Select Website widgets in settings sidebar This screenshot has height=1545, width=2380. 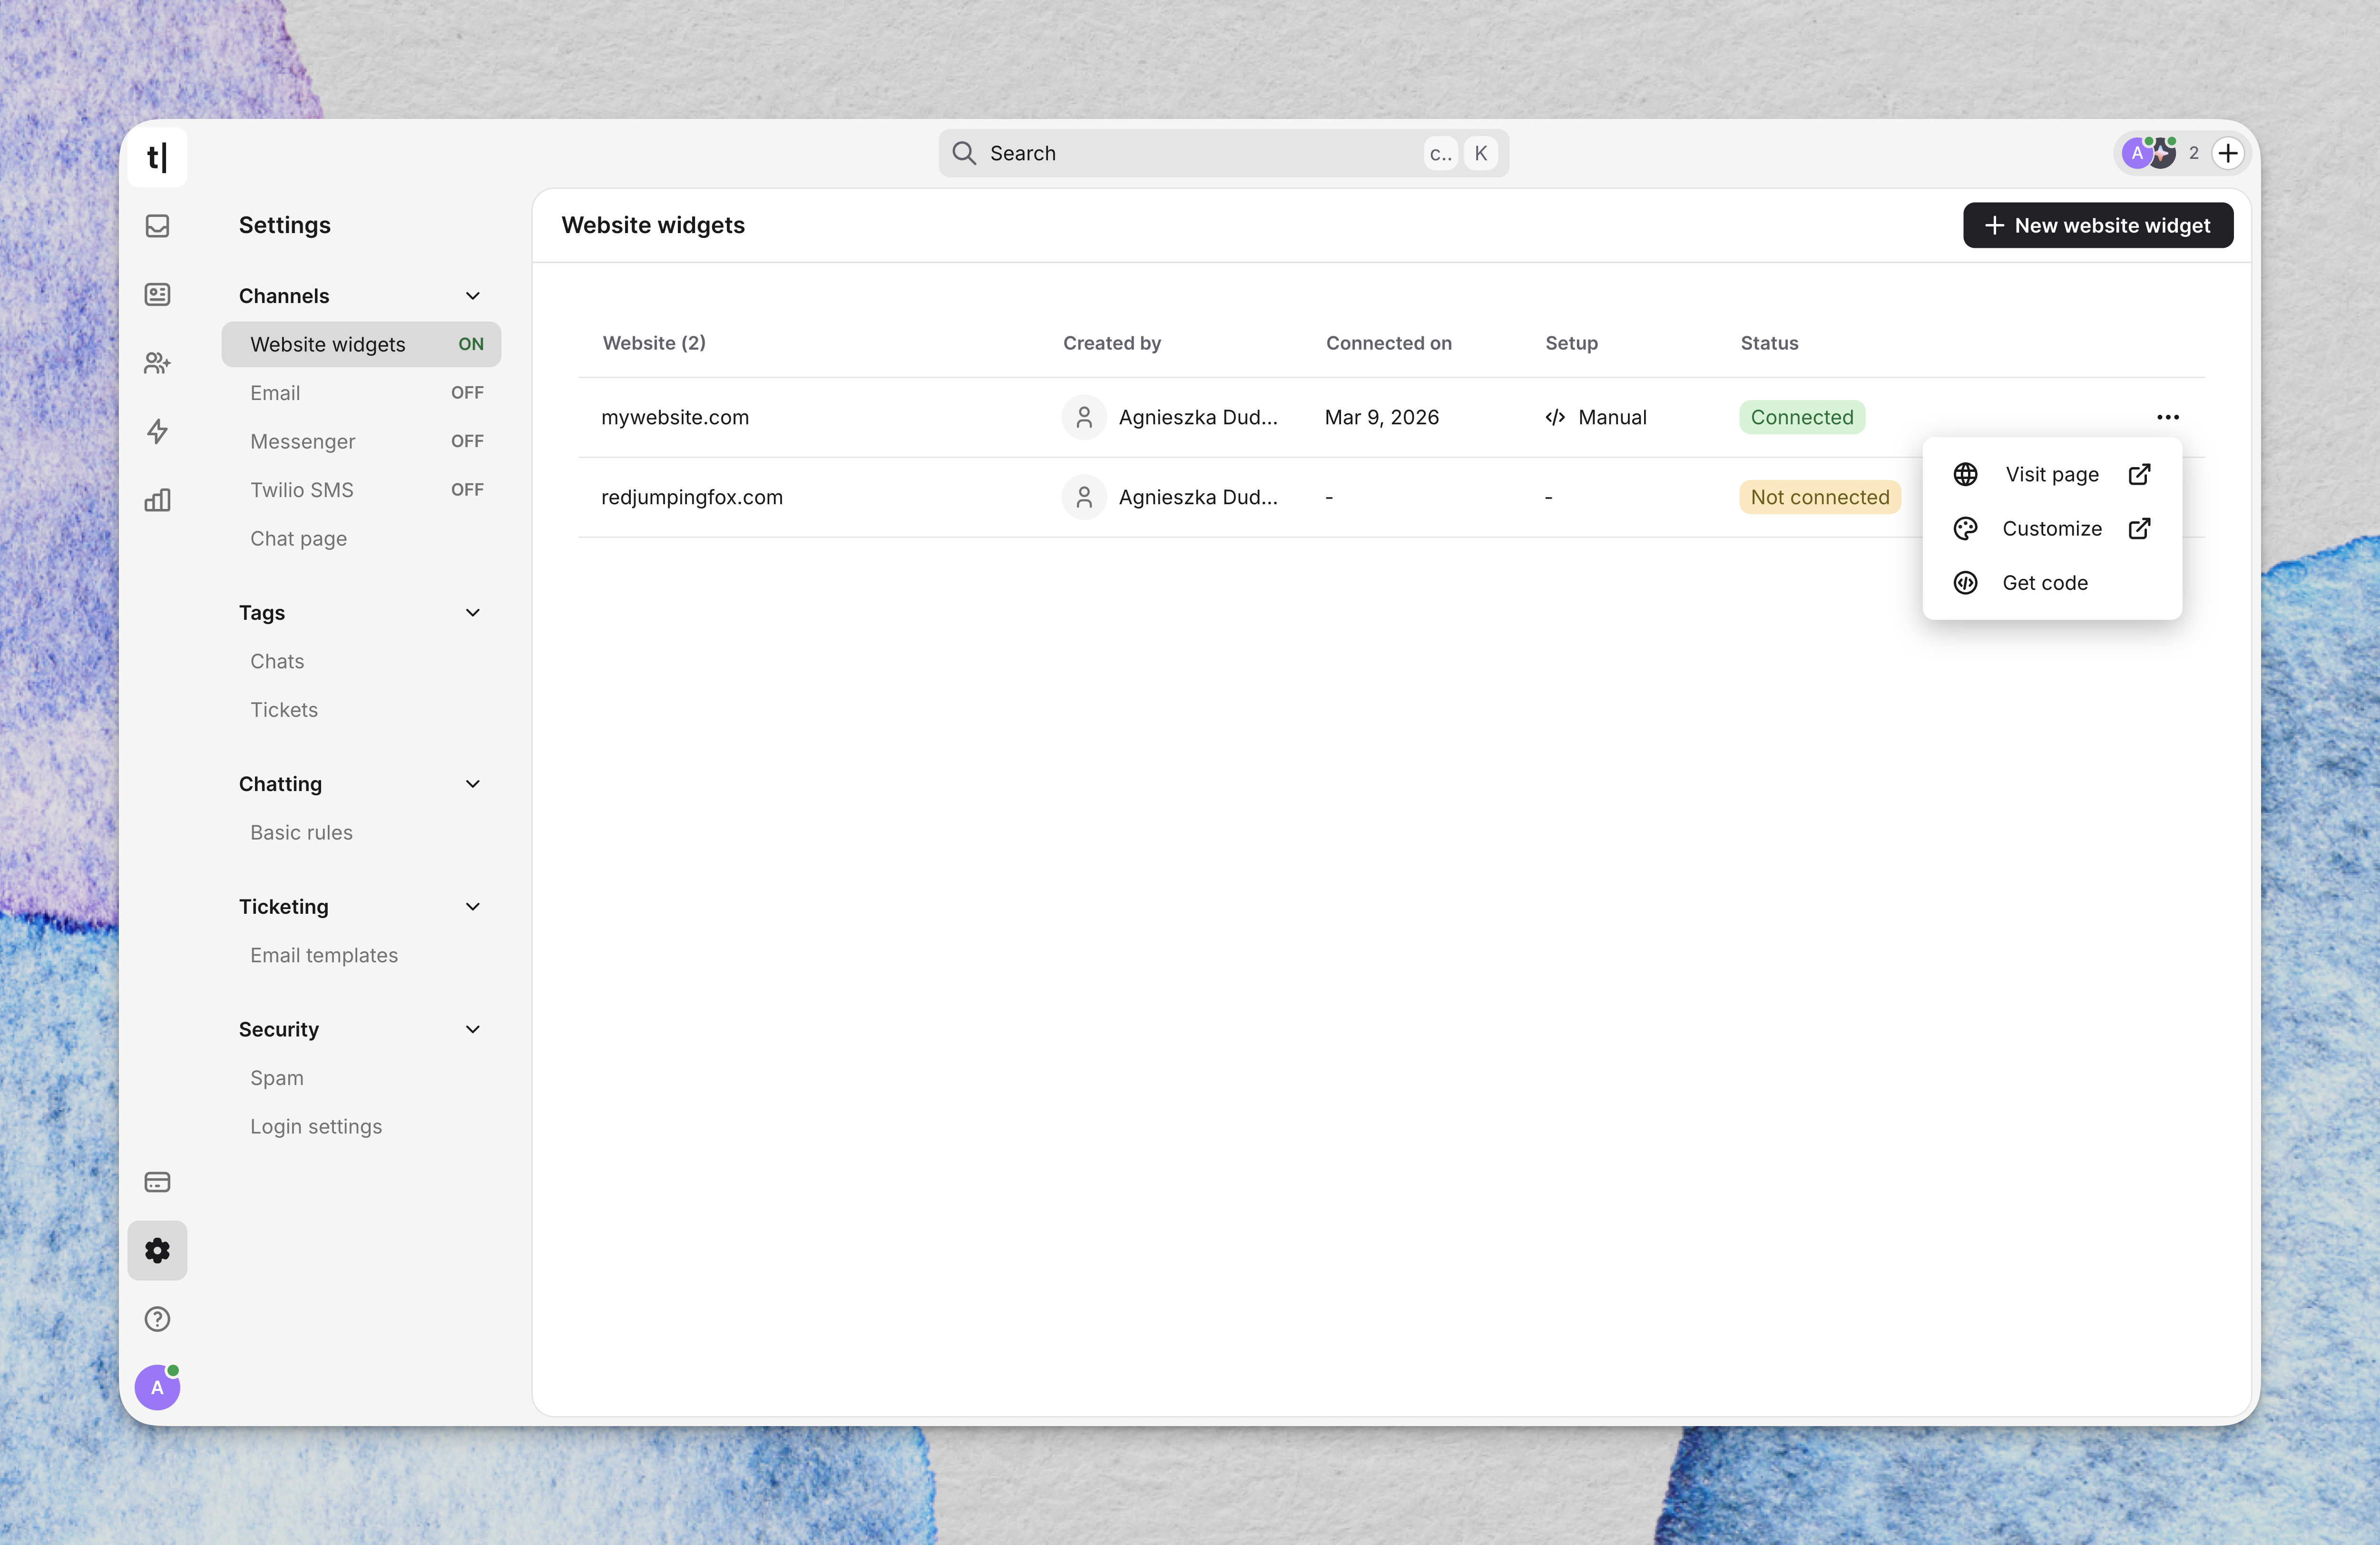(x=361, y=344)
